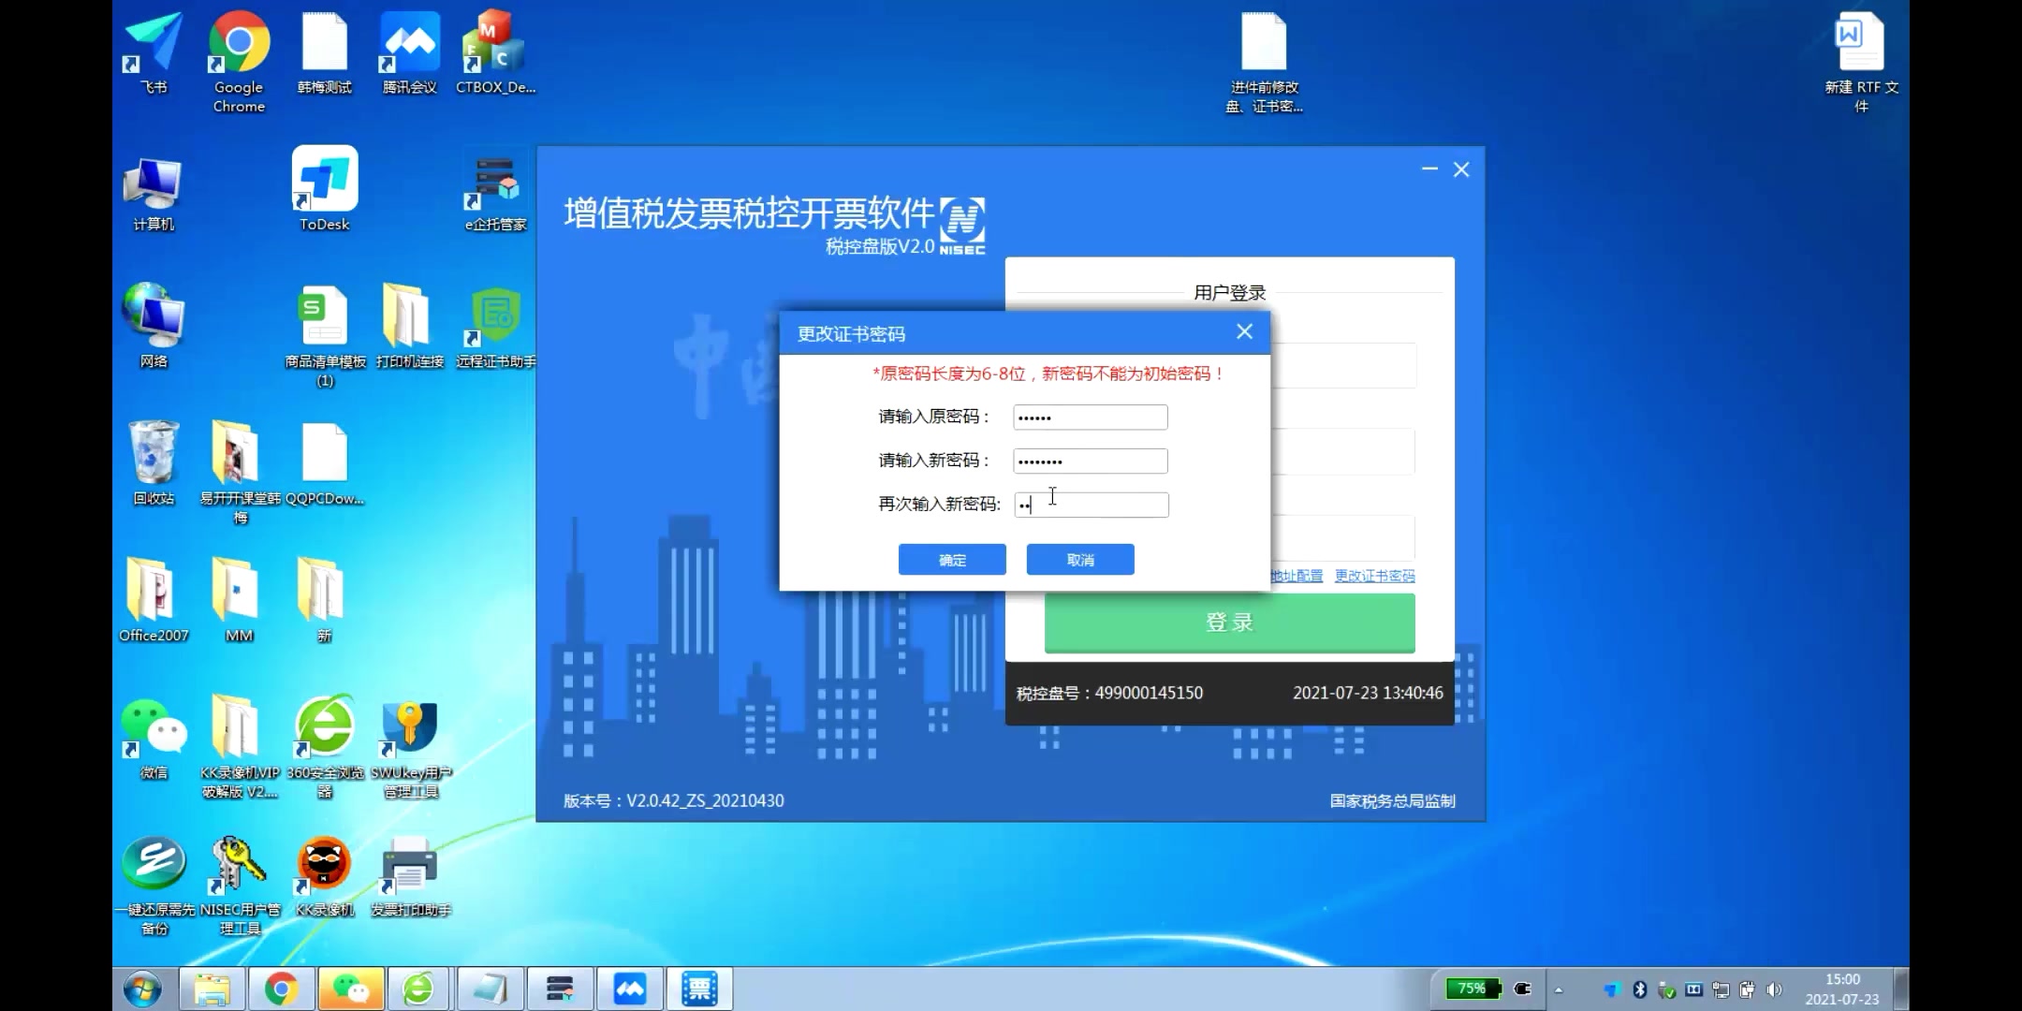Click 税控盘号：499000145150 text
2022x1011 pixels.
pyautogui.click(x=1109, y=694)
